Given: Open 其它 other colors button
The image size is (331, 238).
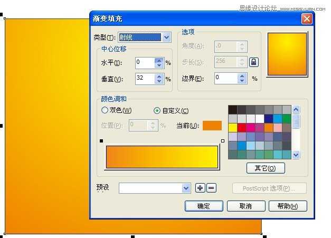Looking at the screenshot, I should click(266, 168).
